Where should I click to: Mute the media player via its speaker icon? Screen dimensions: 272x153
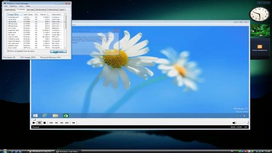234,123
